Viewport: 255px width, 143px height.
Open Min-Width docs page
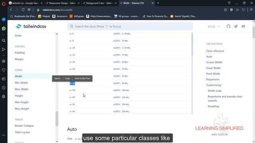21,83
